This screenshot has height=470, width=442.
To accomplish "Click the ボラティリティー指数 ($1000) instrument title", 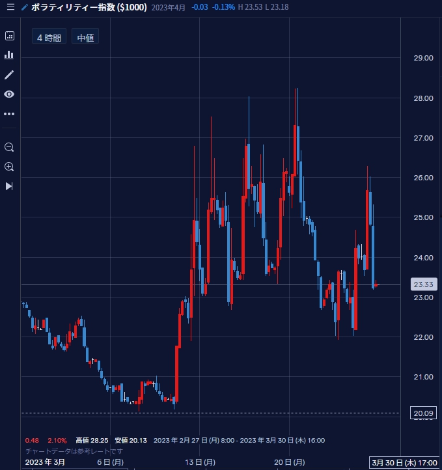I will (x=91, y=7).
